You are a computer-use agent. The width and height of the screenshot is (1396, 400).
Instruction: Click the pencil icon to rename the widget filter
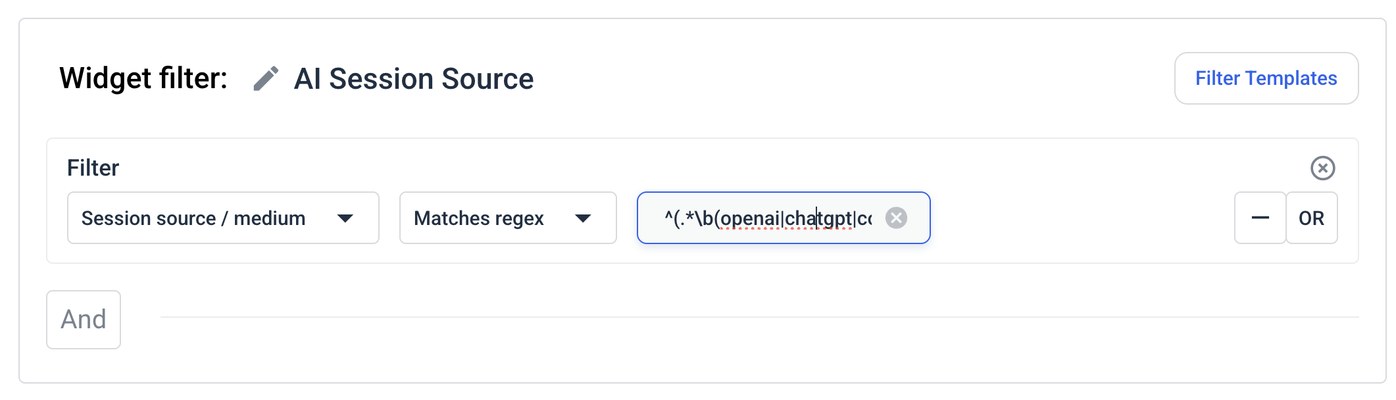tap(265, 78)
